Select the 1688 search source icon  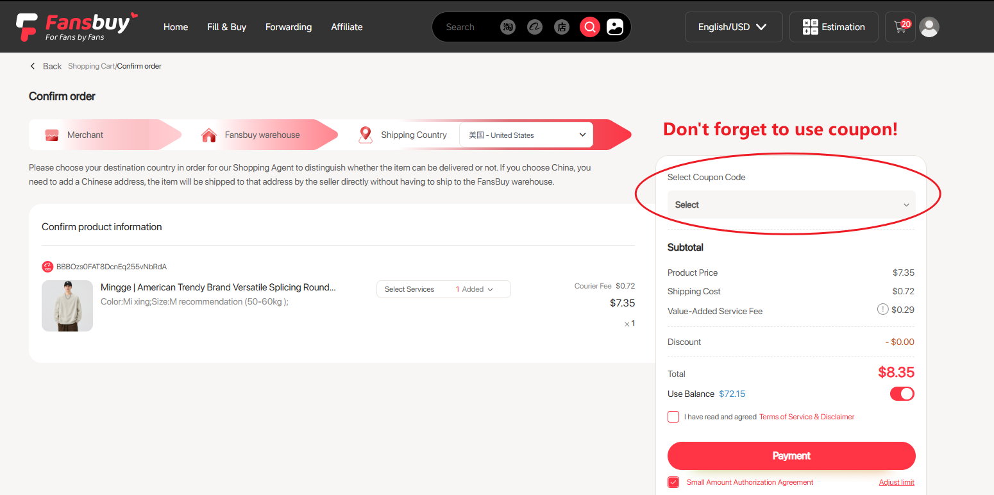tap(535, 27)
